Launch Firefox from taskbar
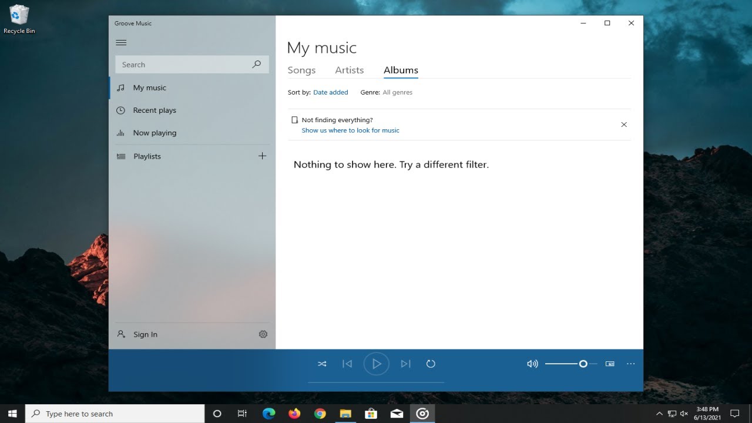This screenshot has height=423, width=752. 294,414
